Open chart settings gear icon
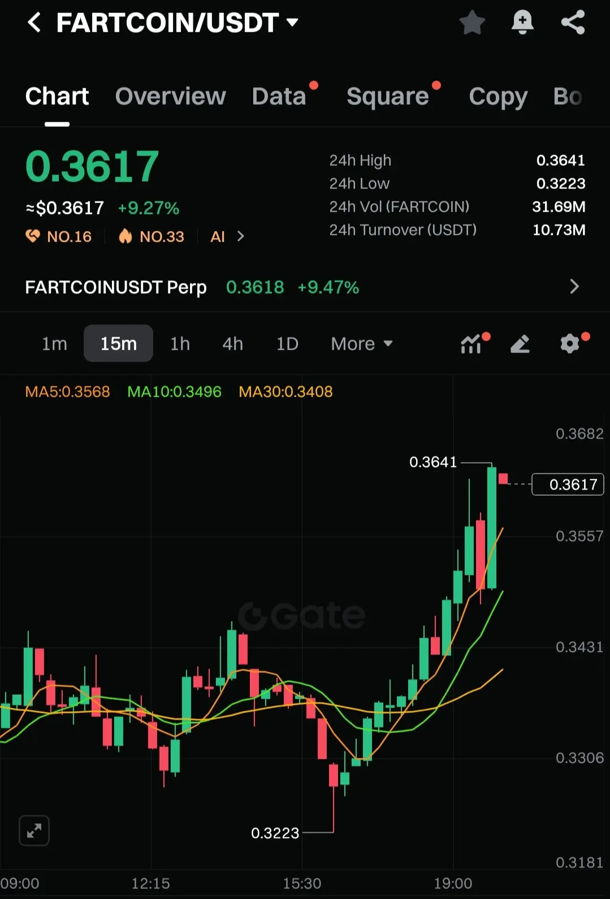610x899 pixels. (x=570, y=343)
